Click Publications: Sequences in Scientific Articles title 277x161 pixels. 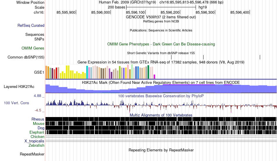[x=161, y=30]
